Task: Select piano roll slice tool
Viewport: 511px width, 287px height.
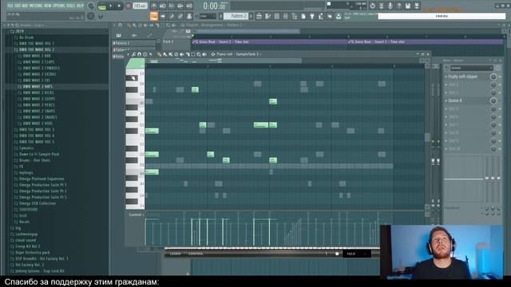Action: pyautogui.click(x=188, y=54)
